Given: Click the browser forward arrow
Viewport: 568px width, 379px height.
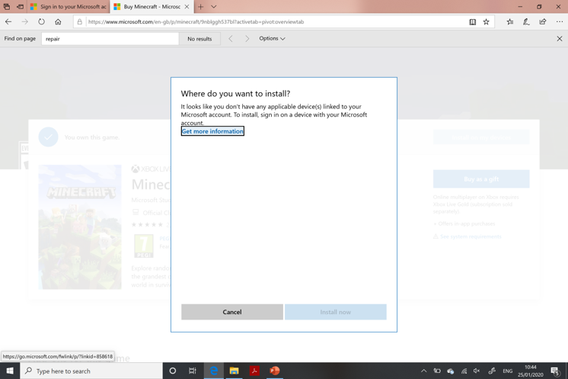Looking at the screenshot, I should (24, 22).
